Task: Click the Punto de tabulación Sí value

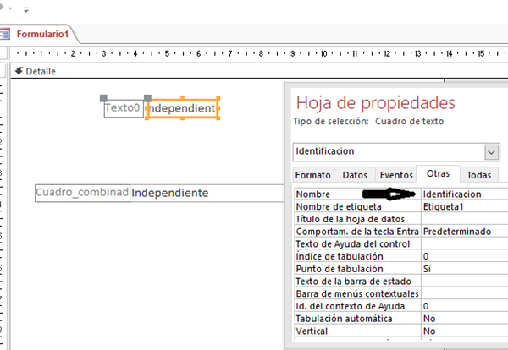Action: coord(462,268)
